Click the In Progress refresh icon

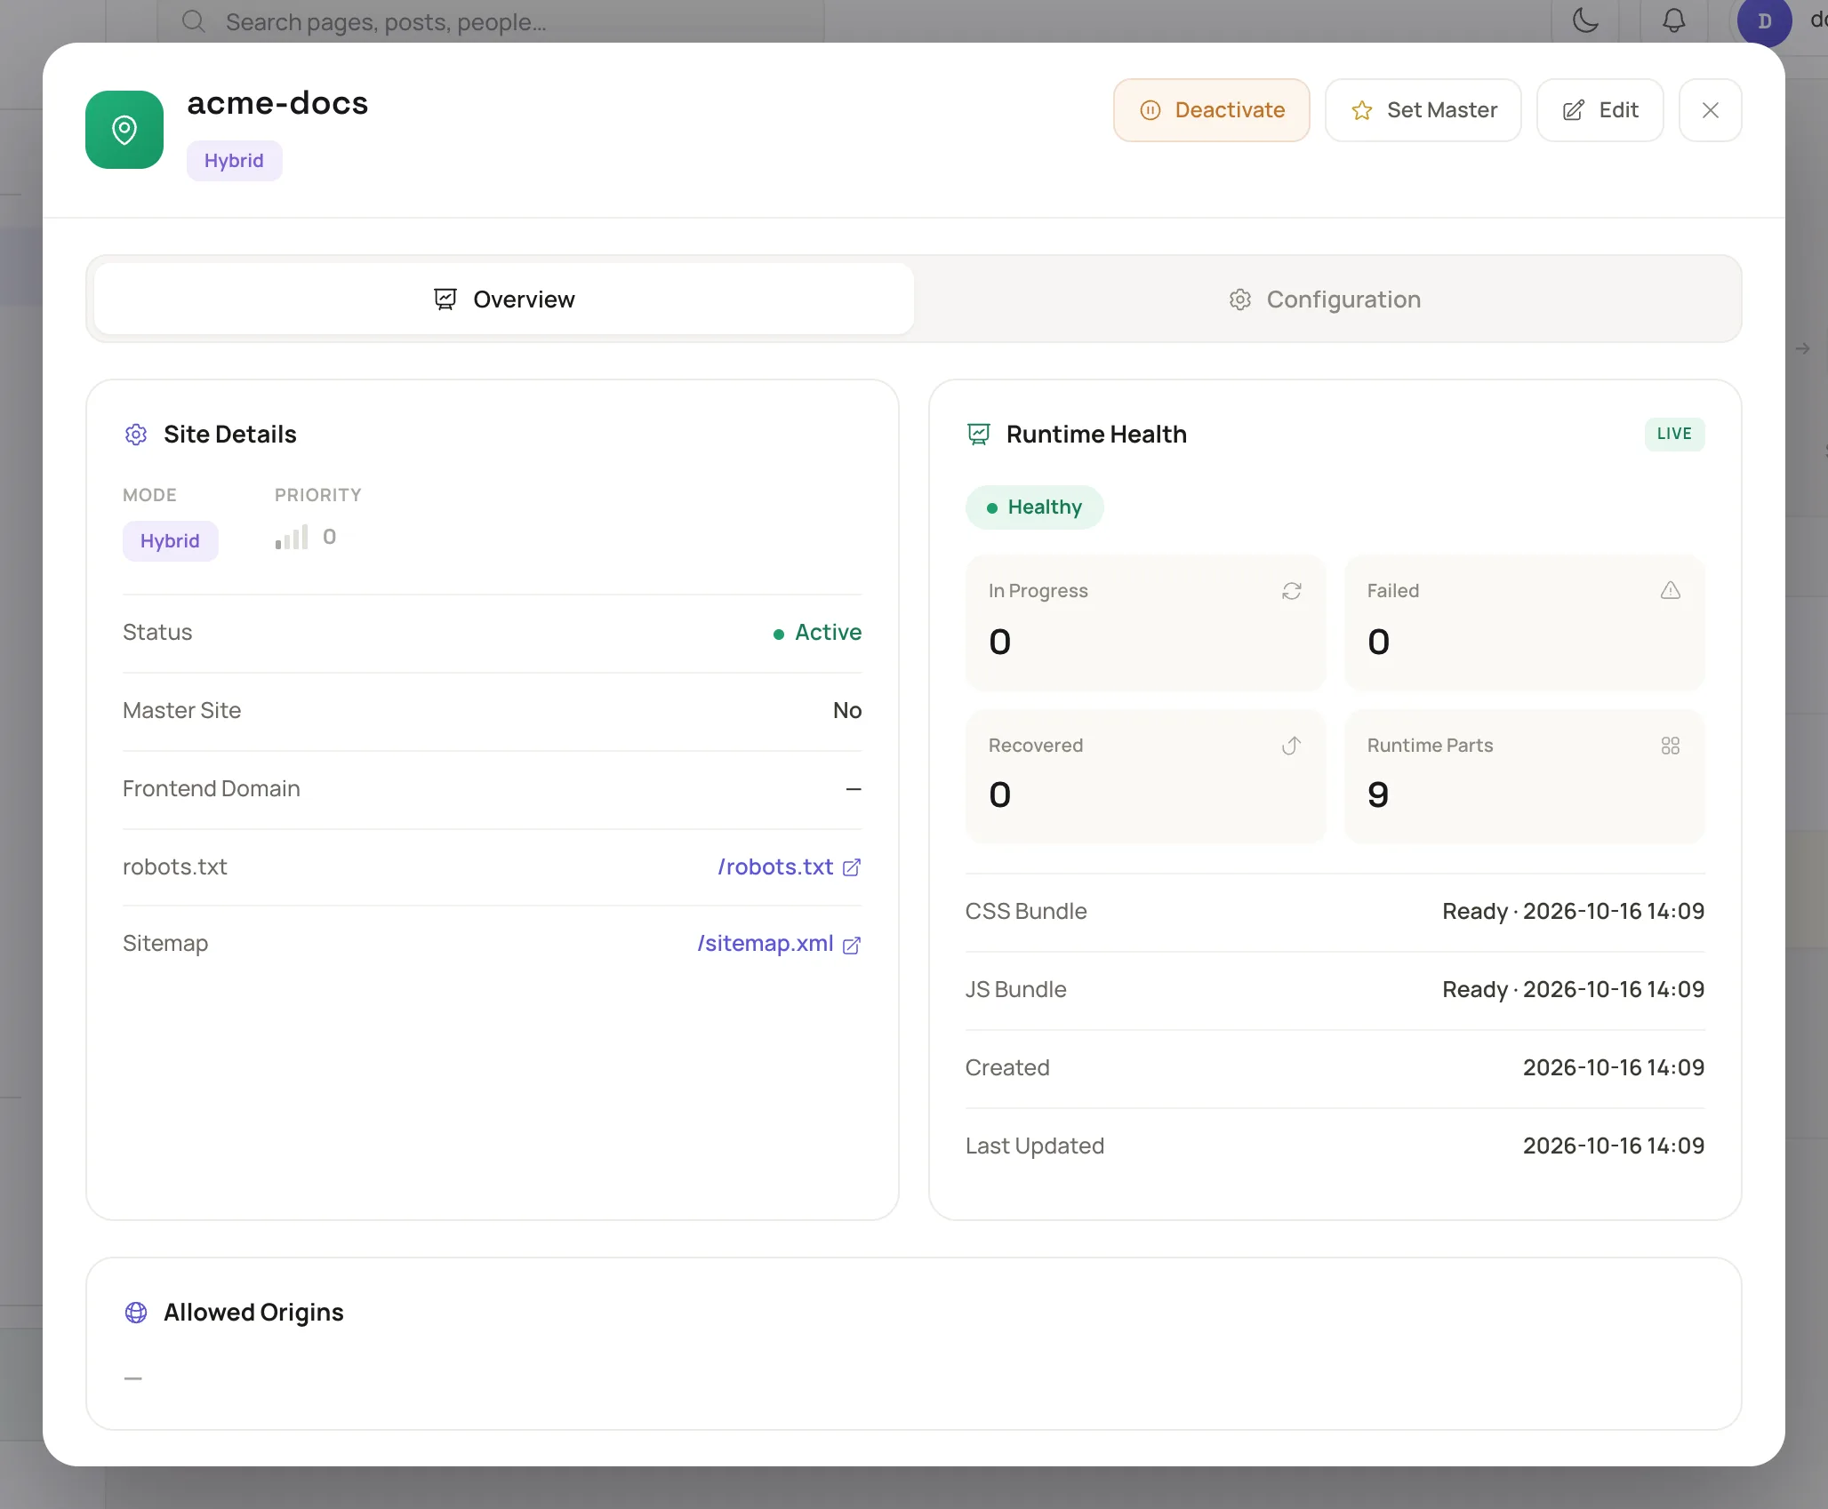click(1291, 591)
